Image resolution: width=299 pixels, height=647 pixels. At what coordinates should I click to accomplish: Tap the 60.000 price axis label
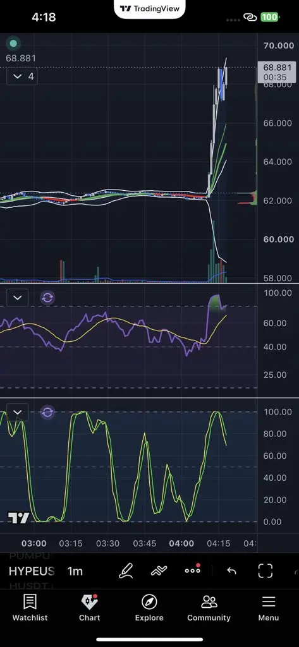click(279, 239)
